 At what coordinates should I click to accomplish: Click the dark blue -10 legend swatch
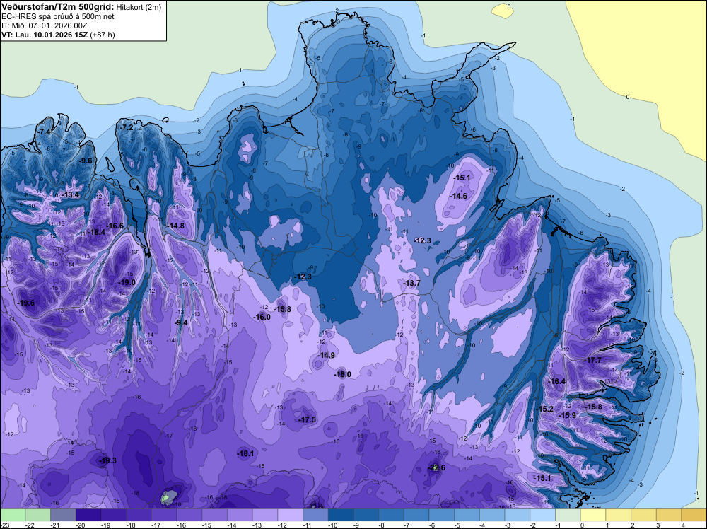point(341,515)
